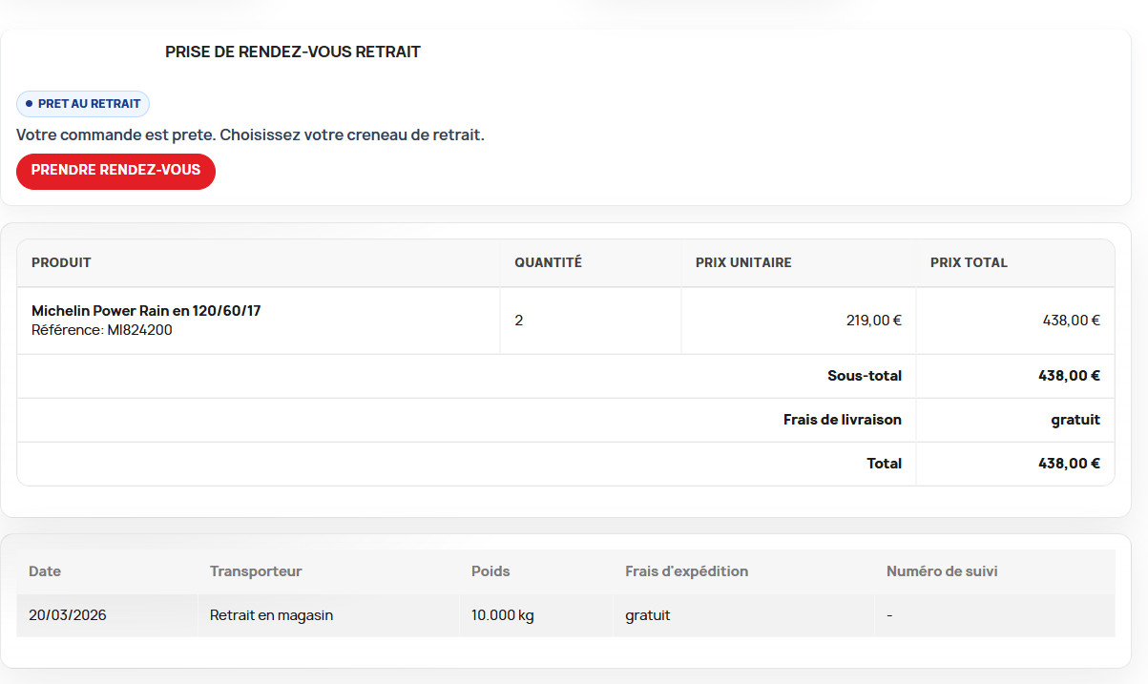Click the PRODUIT column header
Image resolution: width=1148 pixels, height=684 pixels.
[x=61, y=262]
